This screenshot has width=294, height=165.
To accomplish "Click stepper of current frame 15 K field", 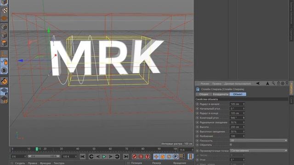I will point(192,150).
